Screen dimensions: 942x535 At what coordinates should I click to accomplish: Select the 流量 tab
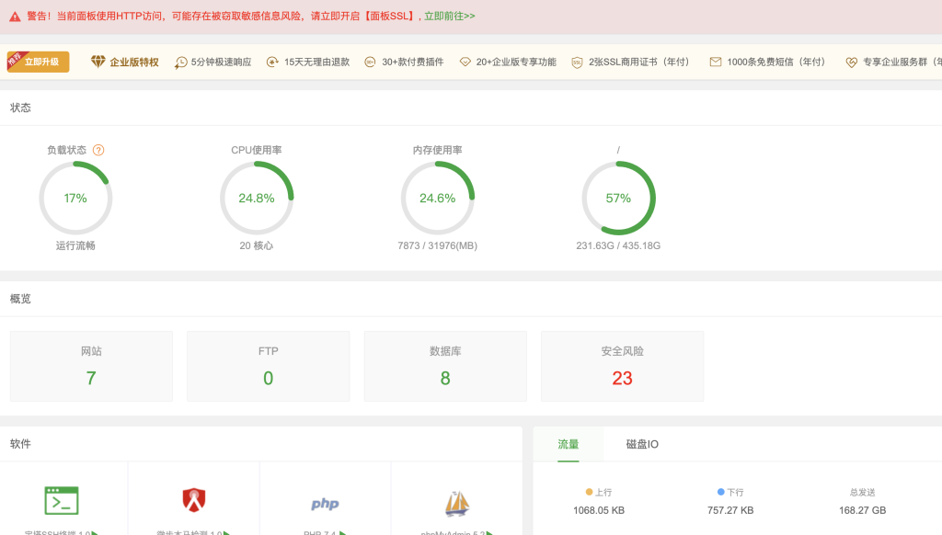568,444
